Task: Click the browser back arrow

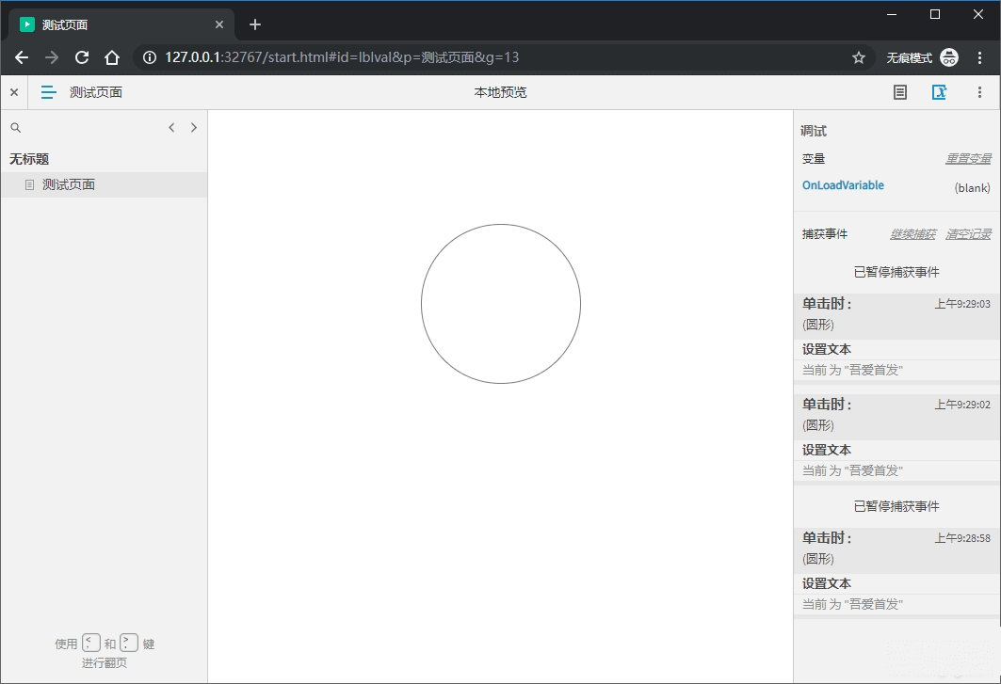Action: coord(22,57)
